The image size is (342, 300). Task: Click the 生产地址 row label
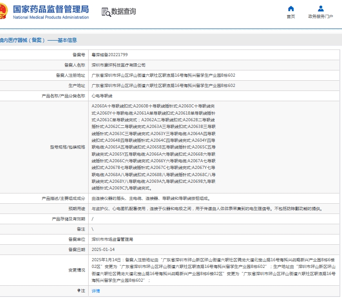coord(77,86)
